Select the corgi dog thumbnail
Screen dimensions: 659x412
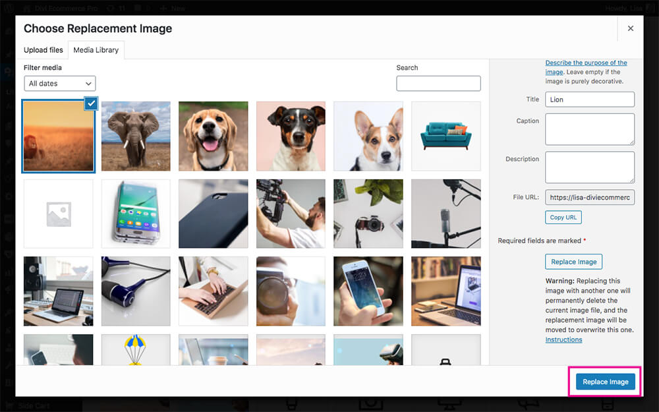click(368, 136)
